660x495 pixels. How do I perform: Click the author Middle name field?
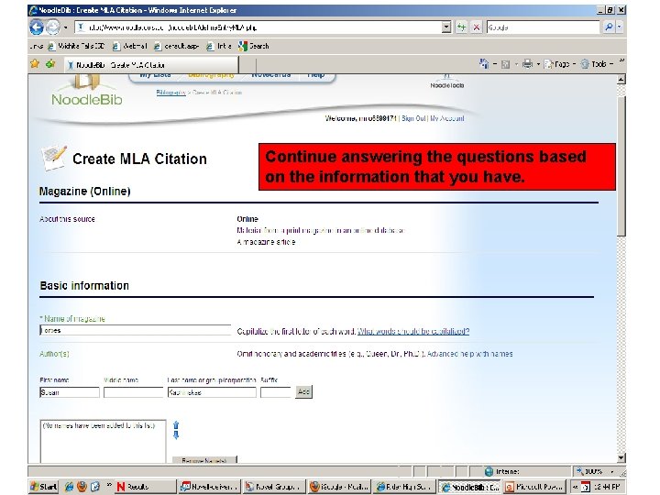133,392
